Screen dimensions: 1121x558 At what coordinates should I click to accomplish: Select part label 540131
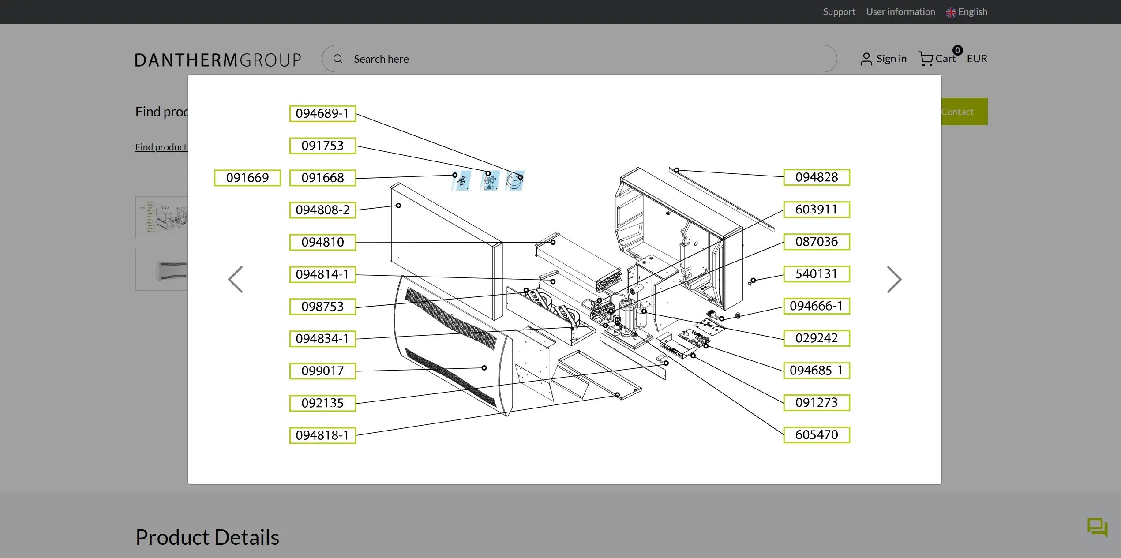[x=817, y=274]
